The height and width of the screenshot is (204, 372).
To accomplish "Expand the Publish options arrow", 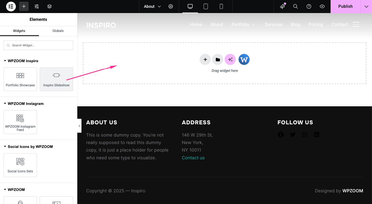I will coord(366,6).
